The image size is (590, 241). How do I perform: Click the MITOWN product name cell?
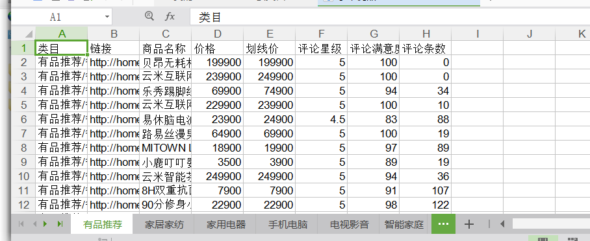[166, 148]
